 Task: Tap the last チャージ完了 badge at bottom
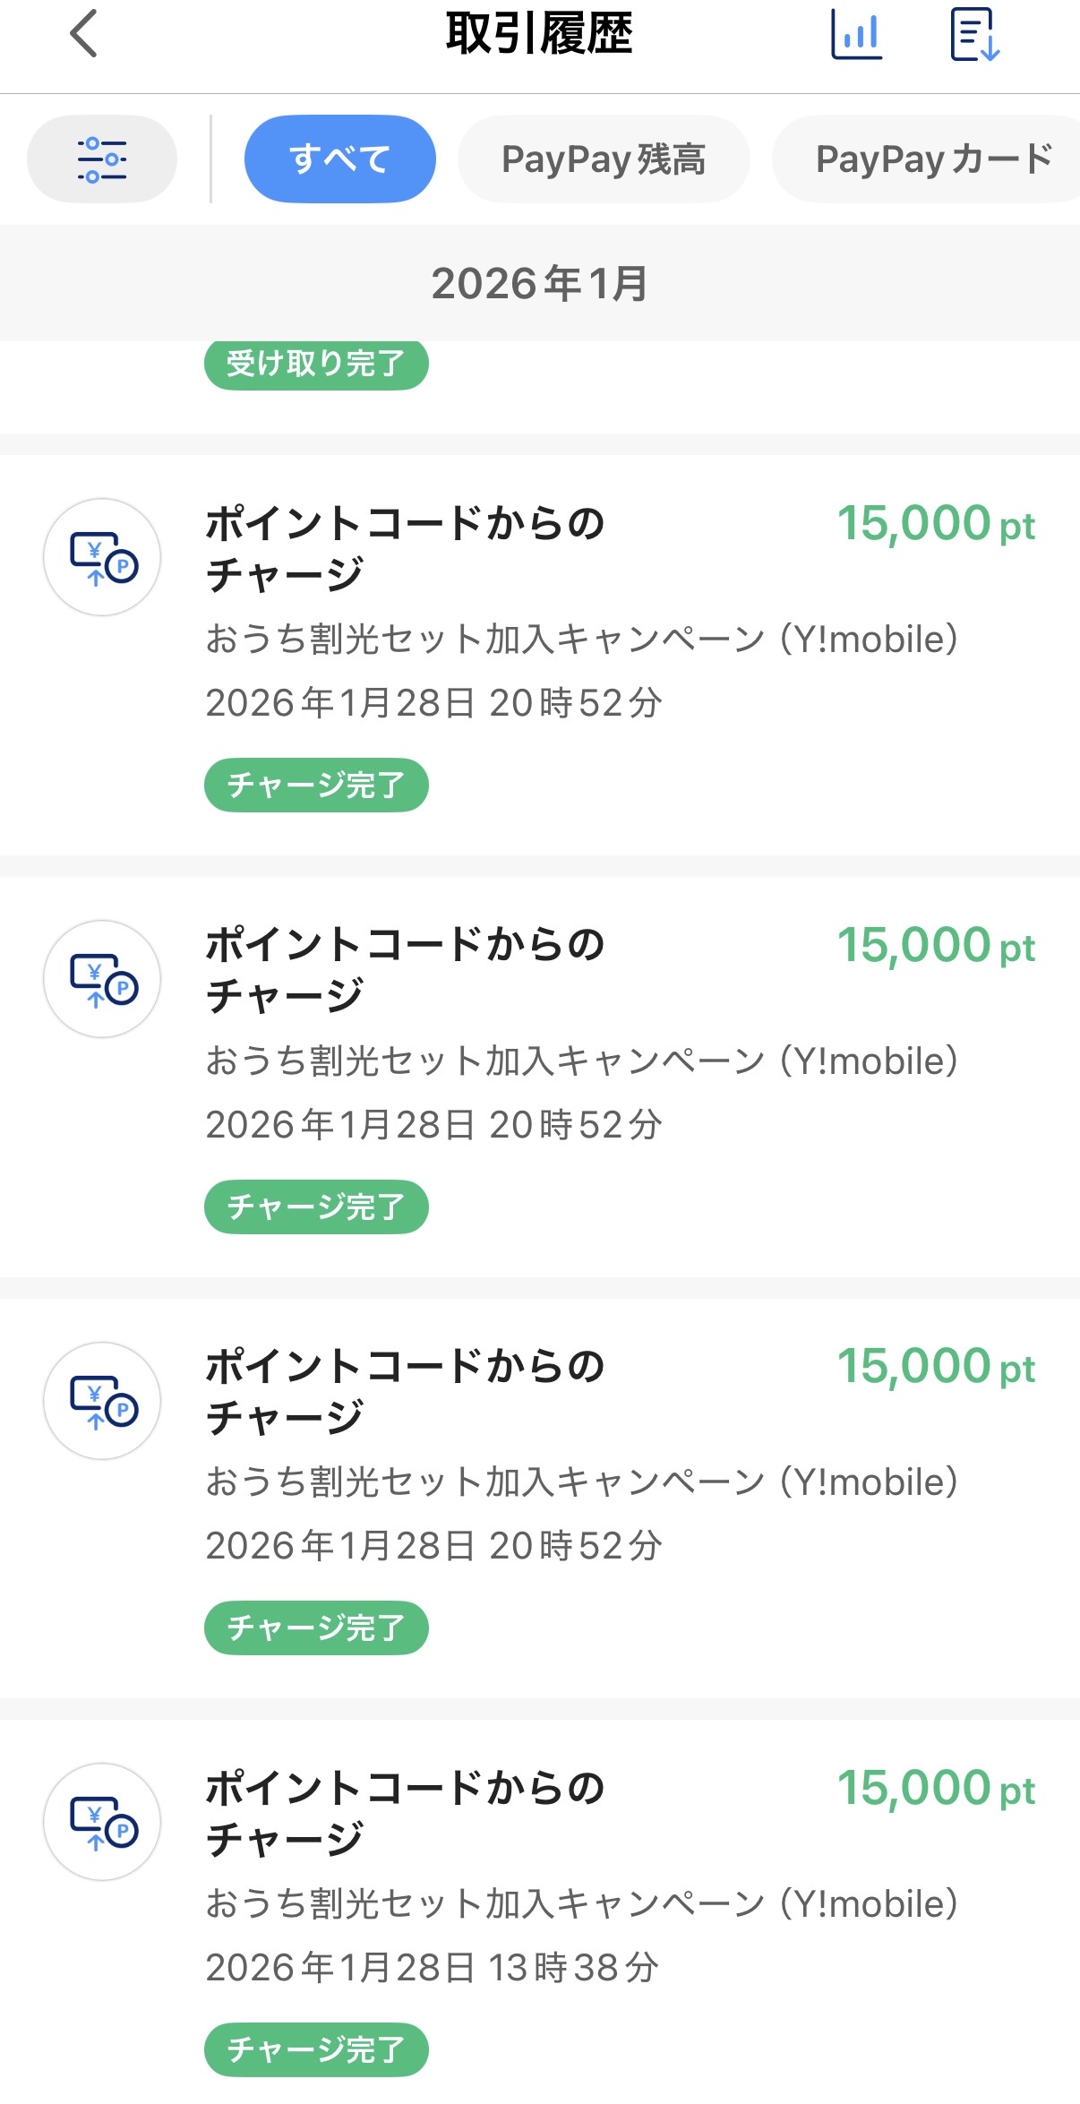click(316, 2049)
